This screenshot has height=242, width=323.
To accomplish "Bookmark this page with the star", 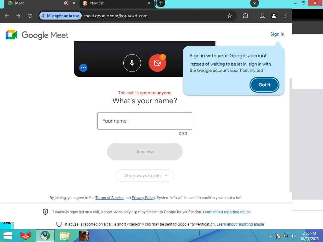I will [230, 16].
